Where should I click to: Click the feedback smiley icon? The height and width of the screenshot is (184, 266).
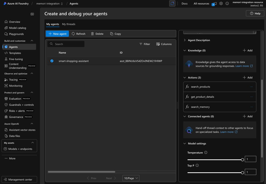point(227,3)
